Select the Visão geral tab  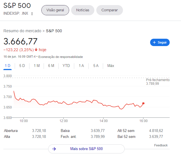tap(55, 10)
